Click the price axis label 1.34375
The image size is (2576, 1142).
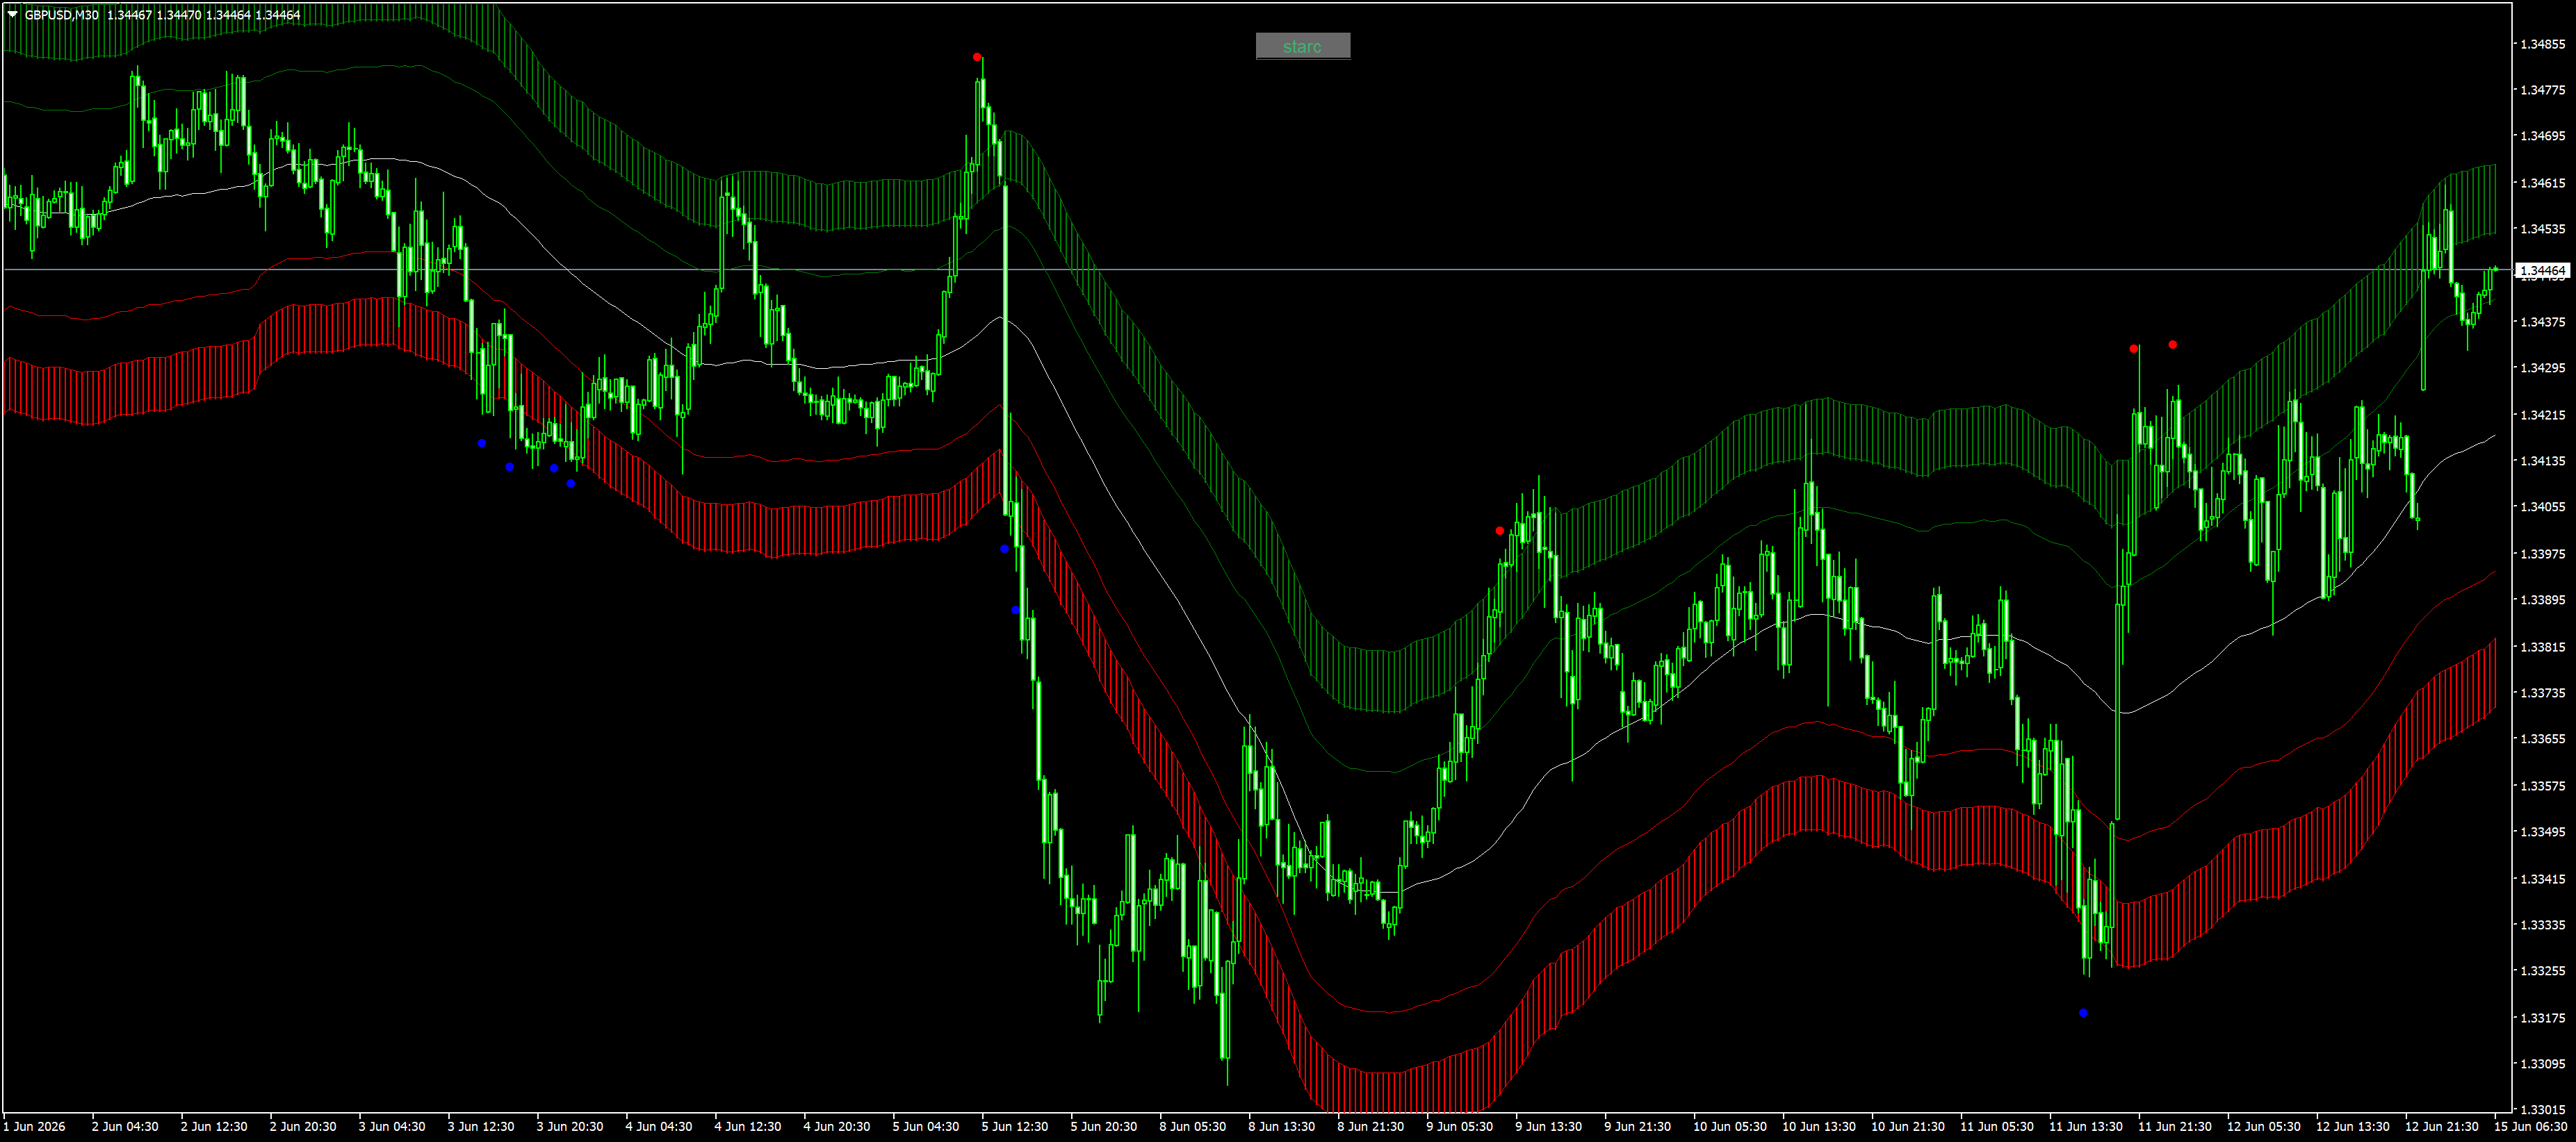click(2542, 322)
